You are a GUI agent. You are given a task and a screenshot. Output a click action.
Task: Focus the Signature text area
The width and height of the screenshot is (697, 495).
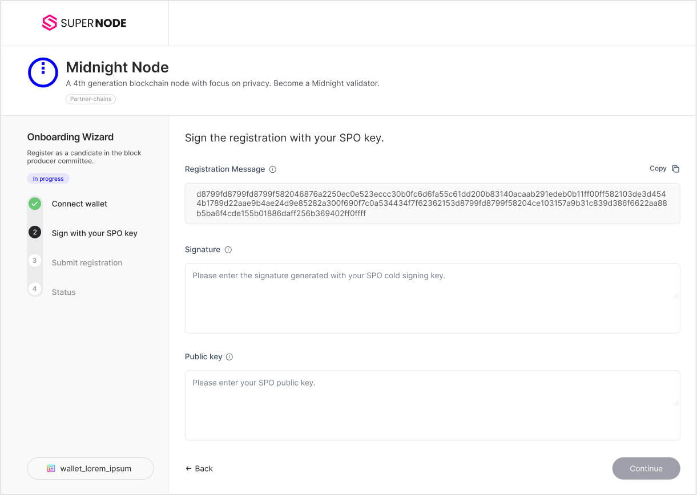coord(432,298)
